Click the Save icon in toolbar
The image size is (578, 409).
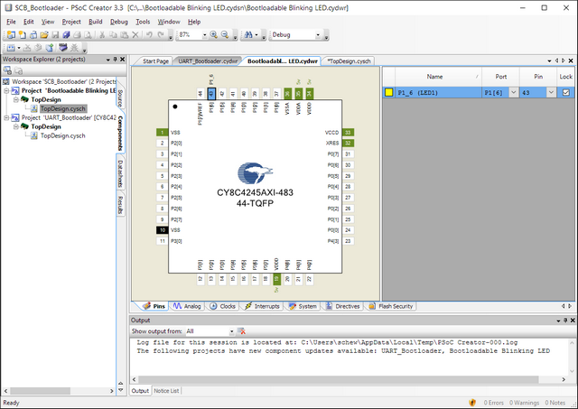(55, 34)
